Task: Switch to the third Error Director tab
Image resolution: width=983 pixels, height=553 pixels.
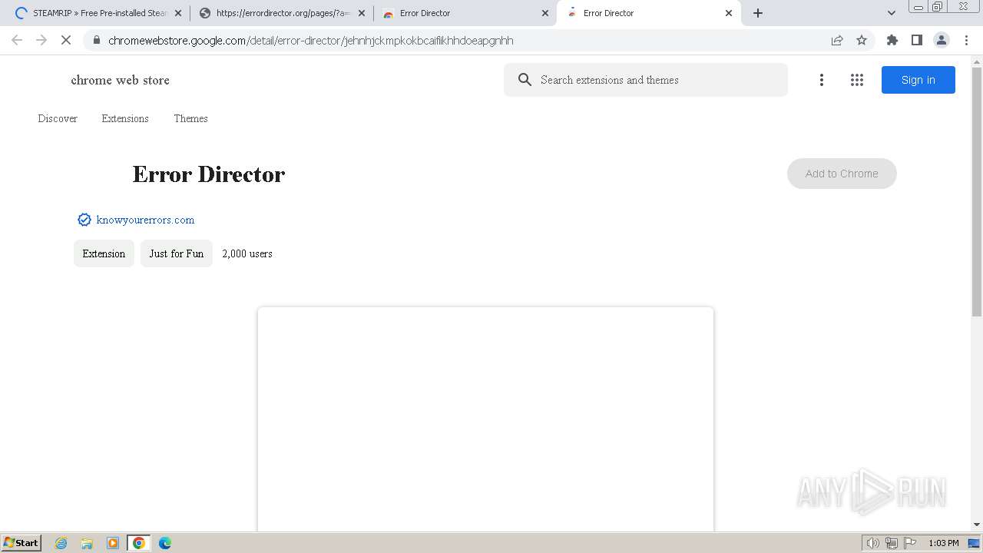Action: [x=465, y=13]
